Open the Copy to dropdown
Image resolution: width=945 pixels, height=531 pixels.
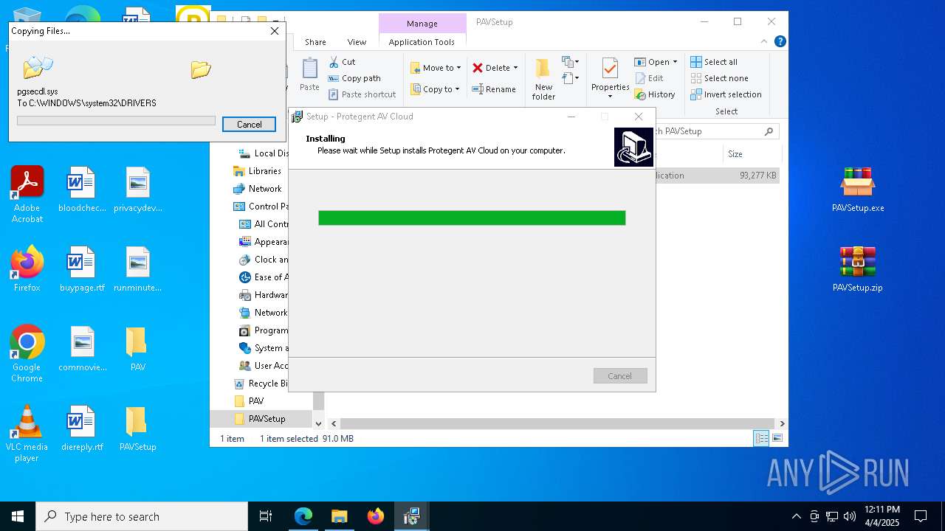pyautogui.click(x=435, y=89)
